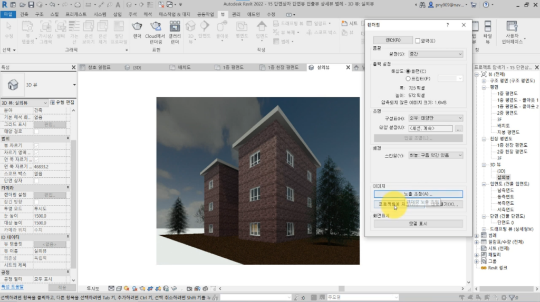This screenshot has width=540, height=302.
Task: Click the 가는 선 thin lines icon
Action: tap(74, 27)
